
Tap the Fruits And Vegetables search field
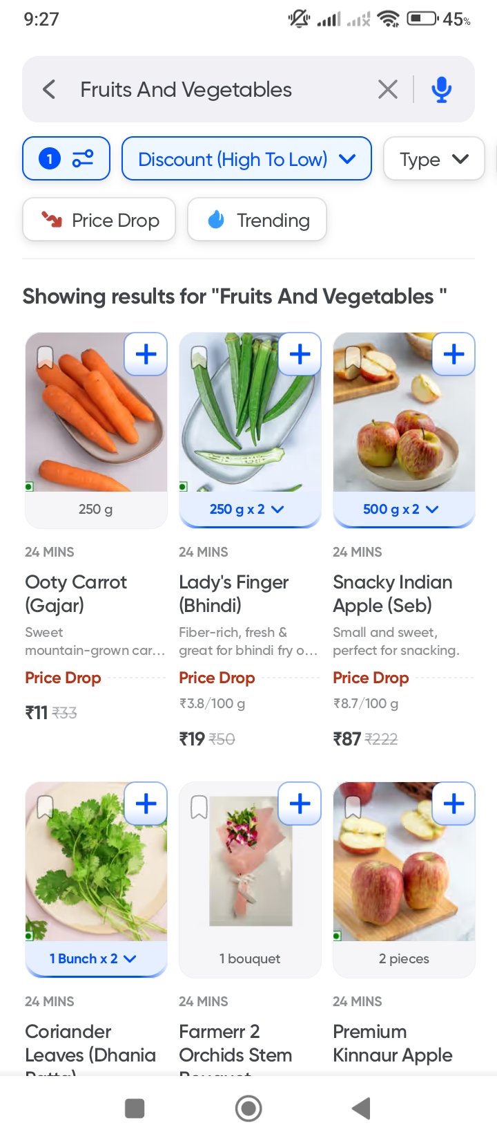click(x=207, y=89)
